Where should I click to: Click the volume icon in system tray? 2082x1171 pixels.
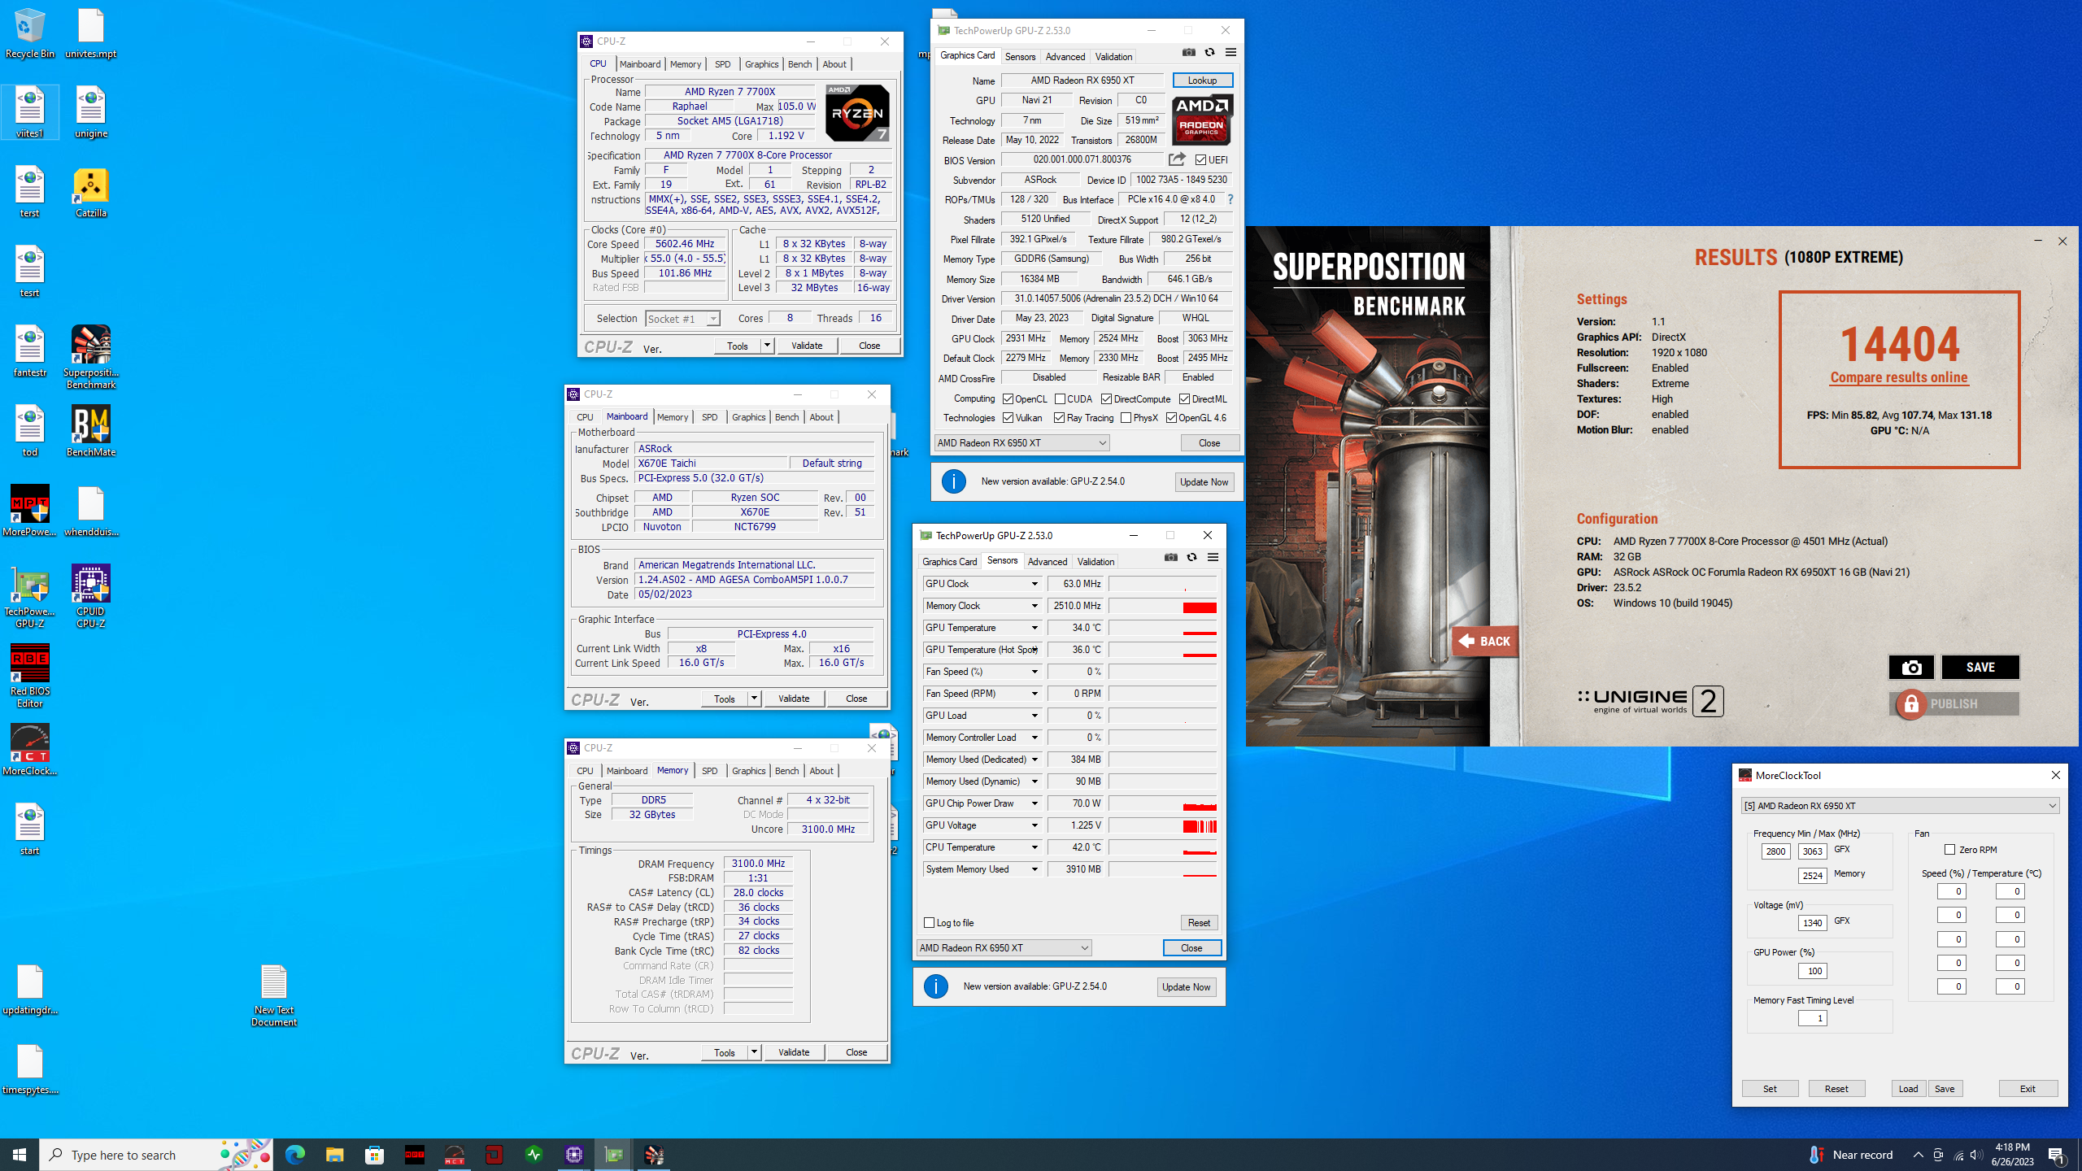(1976, 1156)
